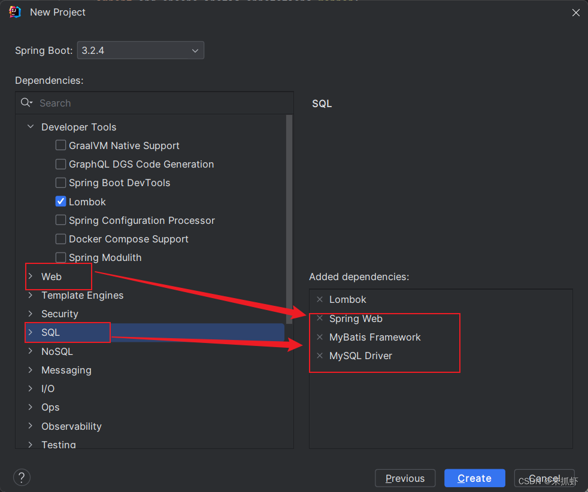This screenshot has width=588, height=492.
Task: Expand the Security category chevron
Action: (x=31, y=313)
